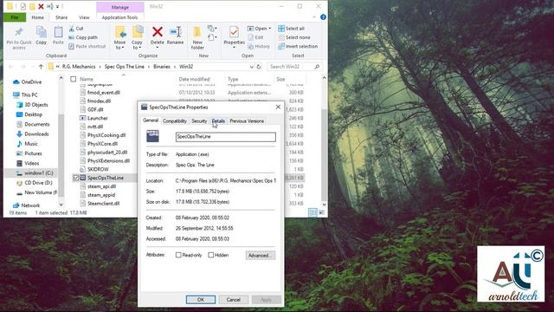The width and height of the screenshot is (554, 312).
Task: Click the file name input field
Action: tap(225, 137)
